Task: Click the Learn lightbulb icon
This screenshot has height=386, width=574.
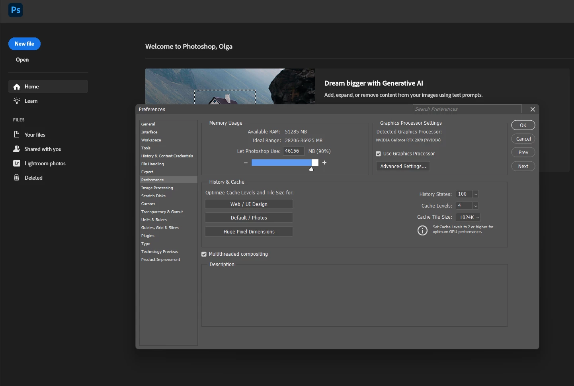Action: pos(17,101)
